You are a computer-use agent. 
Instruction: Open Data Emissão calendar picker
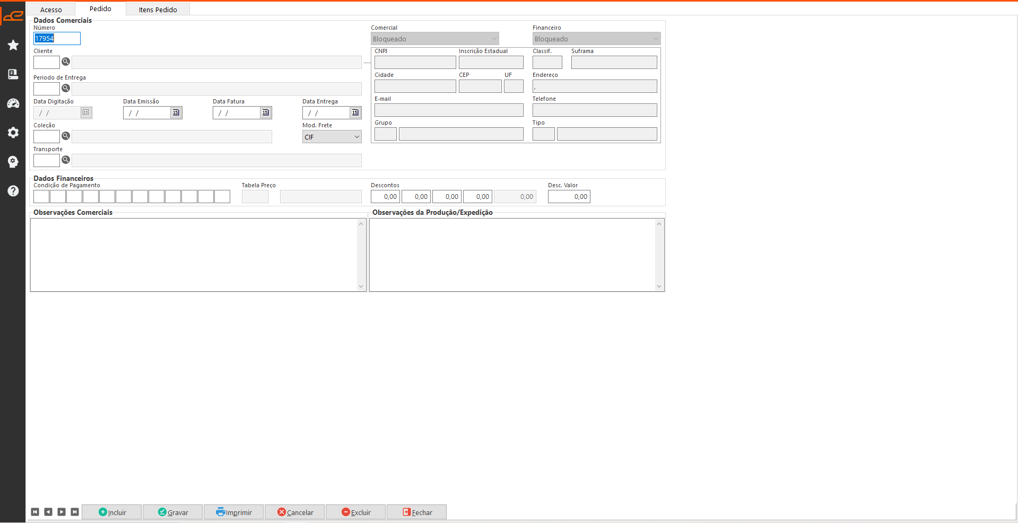[x=176, y=112]
